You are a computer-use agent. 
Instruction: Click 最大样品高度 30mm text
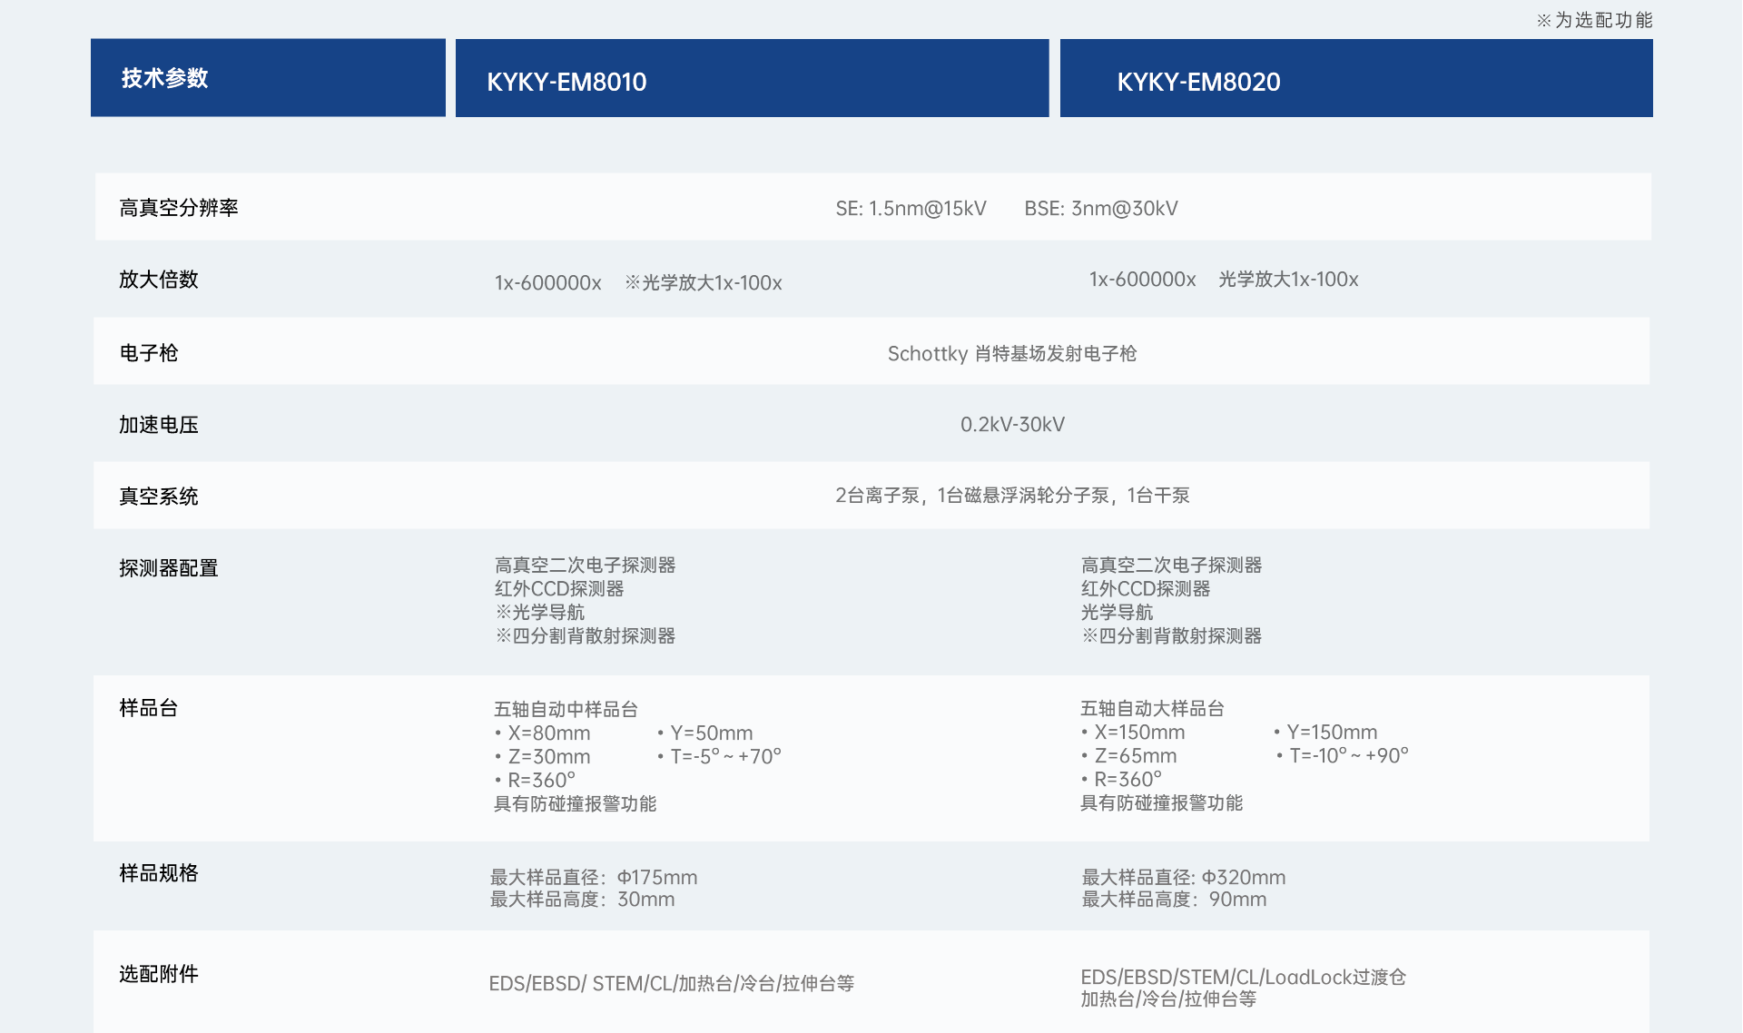[583, 900]
